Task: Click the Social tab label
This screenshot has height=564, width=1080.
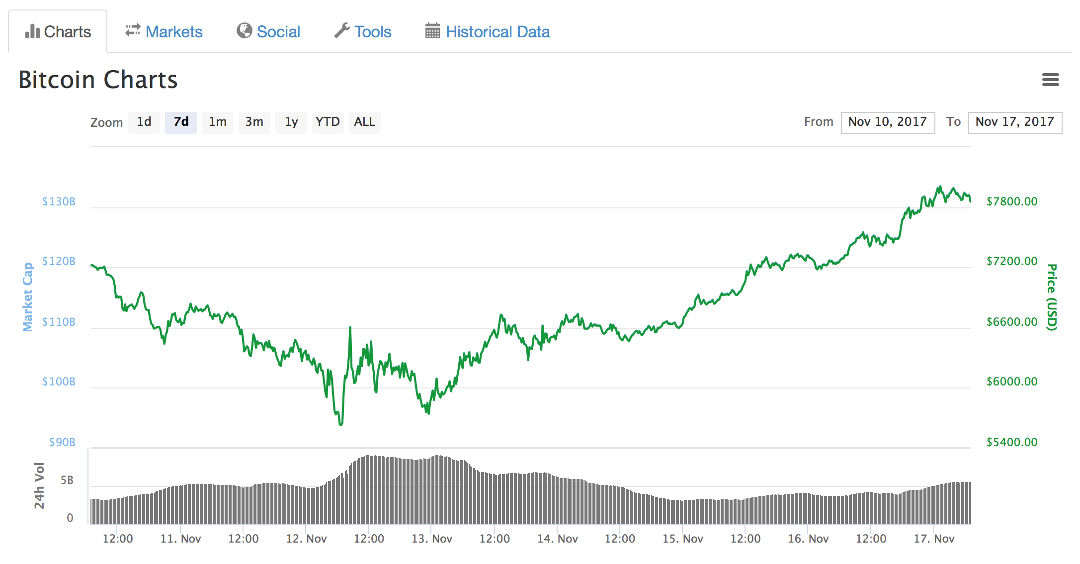Action: pyautogui.click(x=278, y=32)
